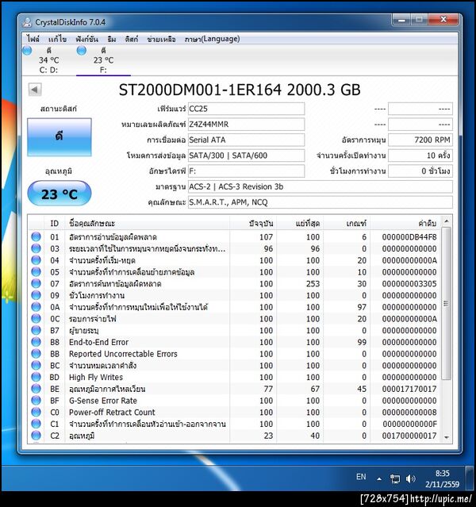The height and width of the screenshot is (507, 476).
Task: Click status orb for attribute 07 row
Action: point(36,283)
